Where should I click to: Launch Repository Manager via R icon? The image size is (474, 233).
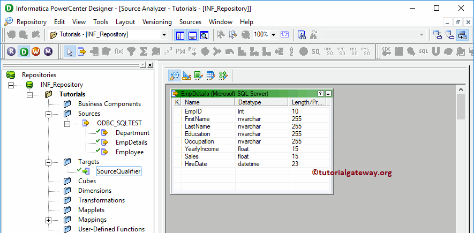11,51
